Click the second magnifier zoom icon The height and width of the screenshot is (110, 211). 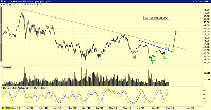coord(19,4)
